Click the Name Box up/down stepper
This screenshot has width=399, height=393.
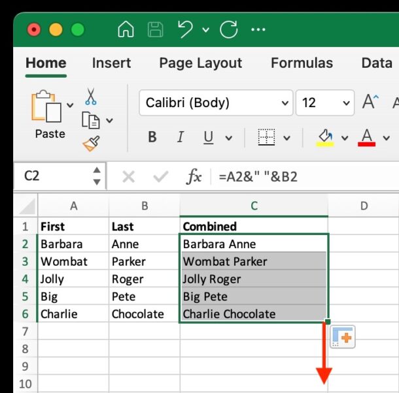(97, 176)
